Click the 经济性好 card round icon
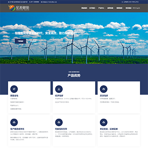The height and width of the screenshot is (148, 148). 59,89
